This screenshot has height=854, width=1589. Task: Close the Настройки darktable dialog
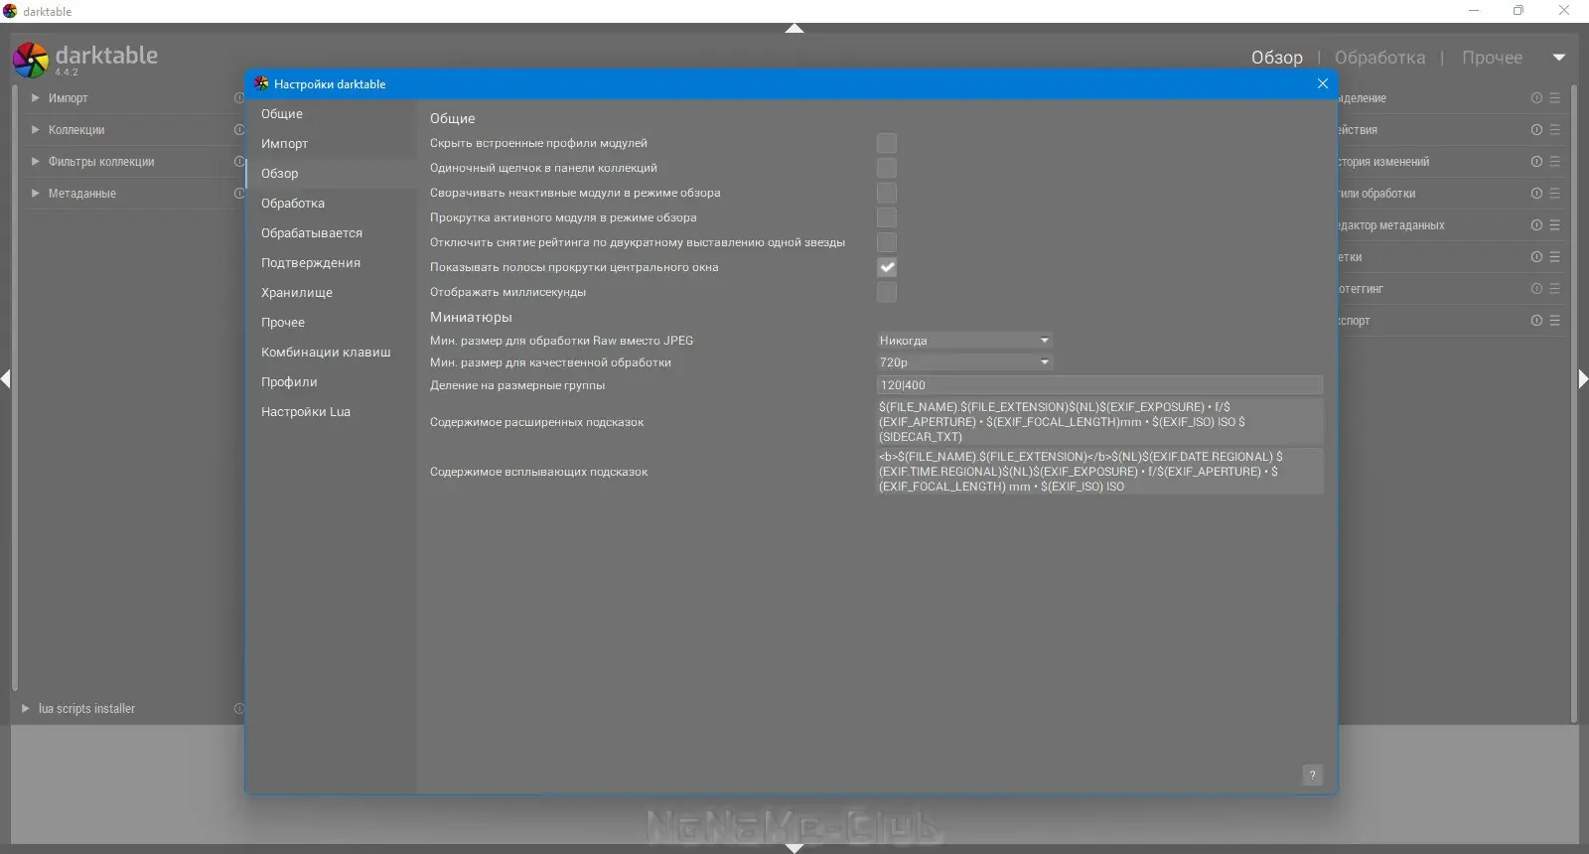point(1323,83)
